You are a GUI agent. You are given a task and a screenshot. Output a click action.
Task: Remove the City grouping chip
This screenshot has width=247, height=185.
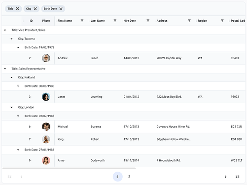pyautogui.click(x=35, y=9)
